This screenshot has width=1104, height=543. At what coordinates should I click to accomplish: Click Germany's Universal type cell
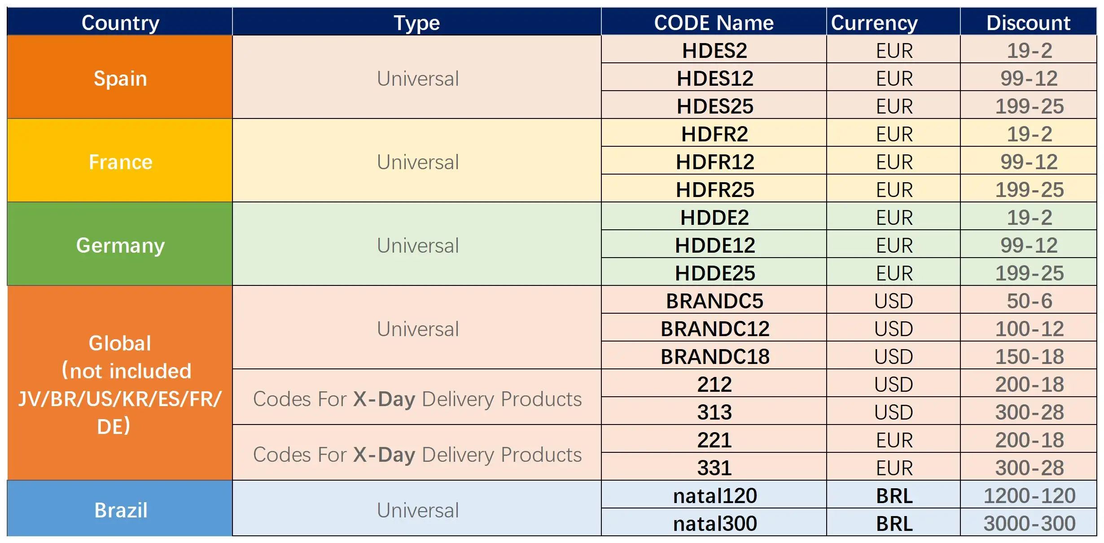pyautogui.click(x=417, y=245)
